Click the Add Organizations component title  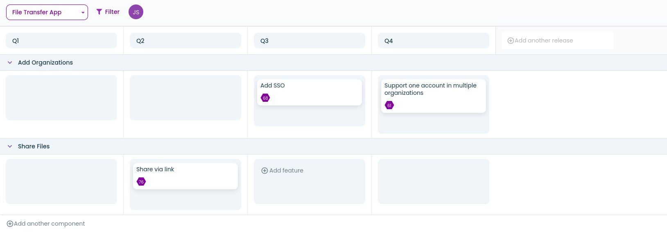point(45,63)
